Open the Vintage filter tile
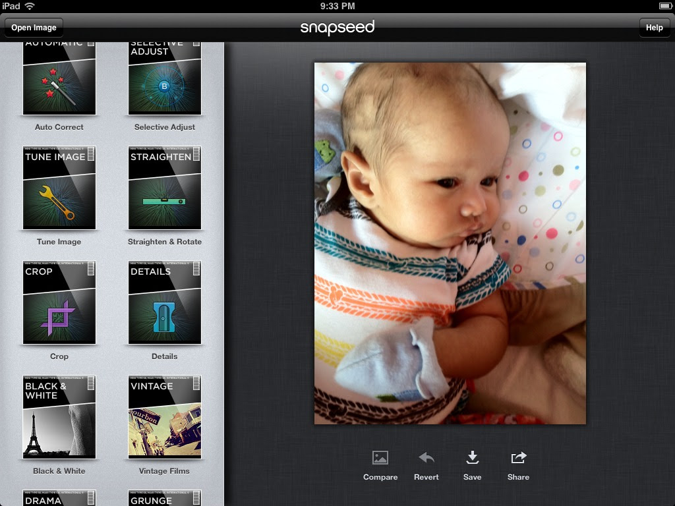This screenshot has width=675, height=506. point(164,417)
